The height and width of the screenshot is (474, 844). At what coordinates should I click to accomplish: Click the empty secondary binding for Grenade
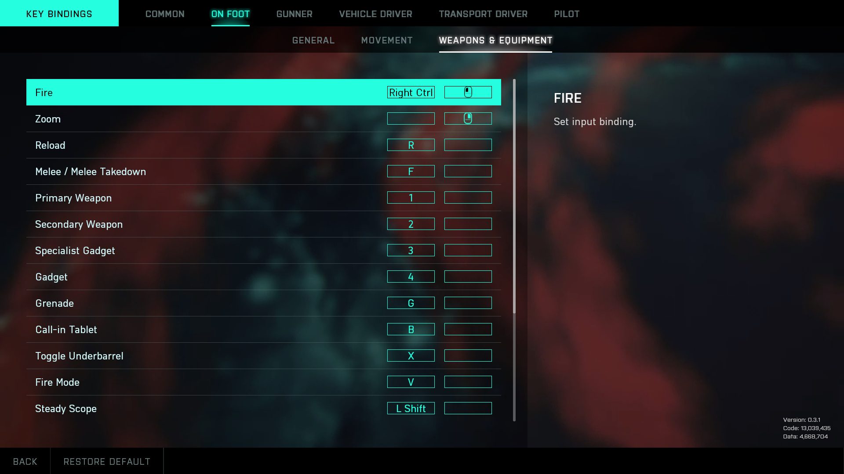point(468,303)
